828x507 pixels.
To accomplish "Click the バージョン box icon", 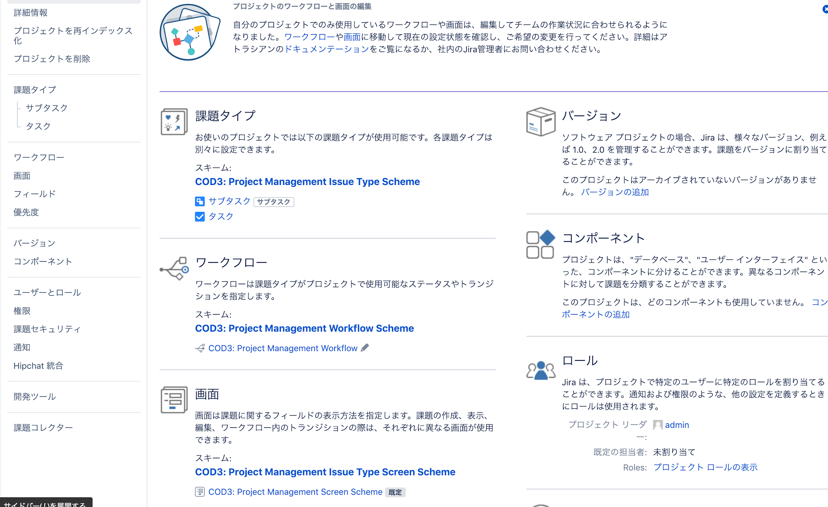I will click(540, 121).
